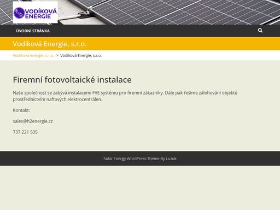Click the dark footer bar area
Viewport: 280px width, 210px height.
[x=140, y=159]
